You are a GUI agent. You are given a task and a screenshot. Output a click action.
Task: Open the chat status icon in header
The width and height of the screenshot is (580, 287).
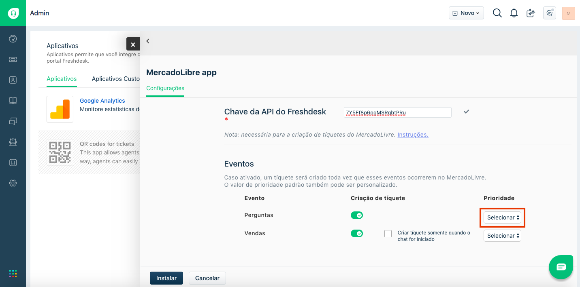[x=550, y=13]
